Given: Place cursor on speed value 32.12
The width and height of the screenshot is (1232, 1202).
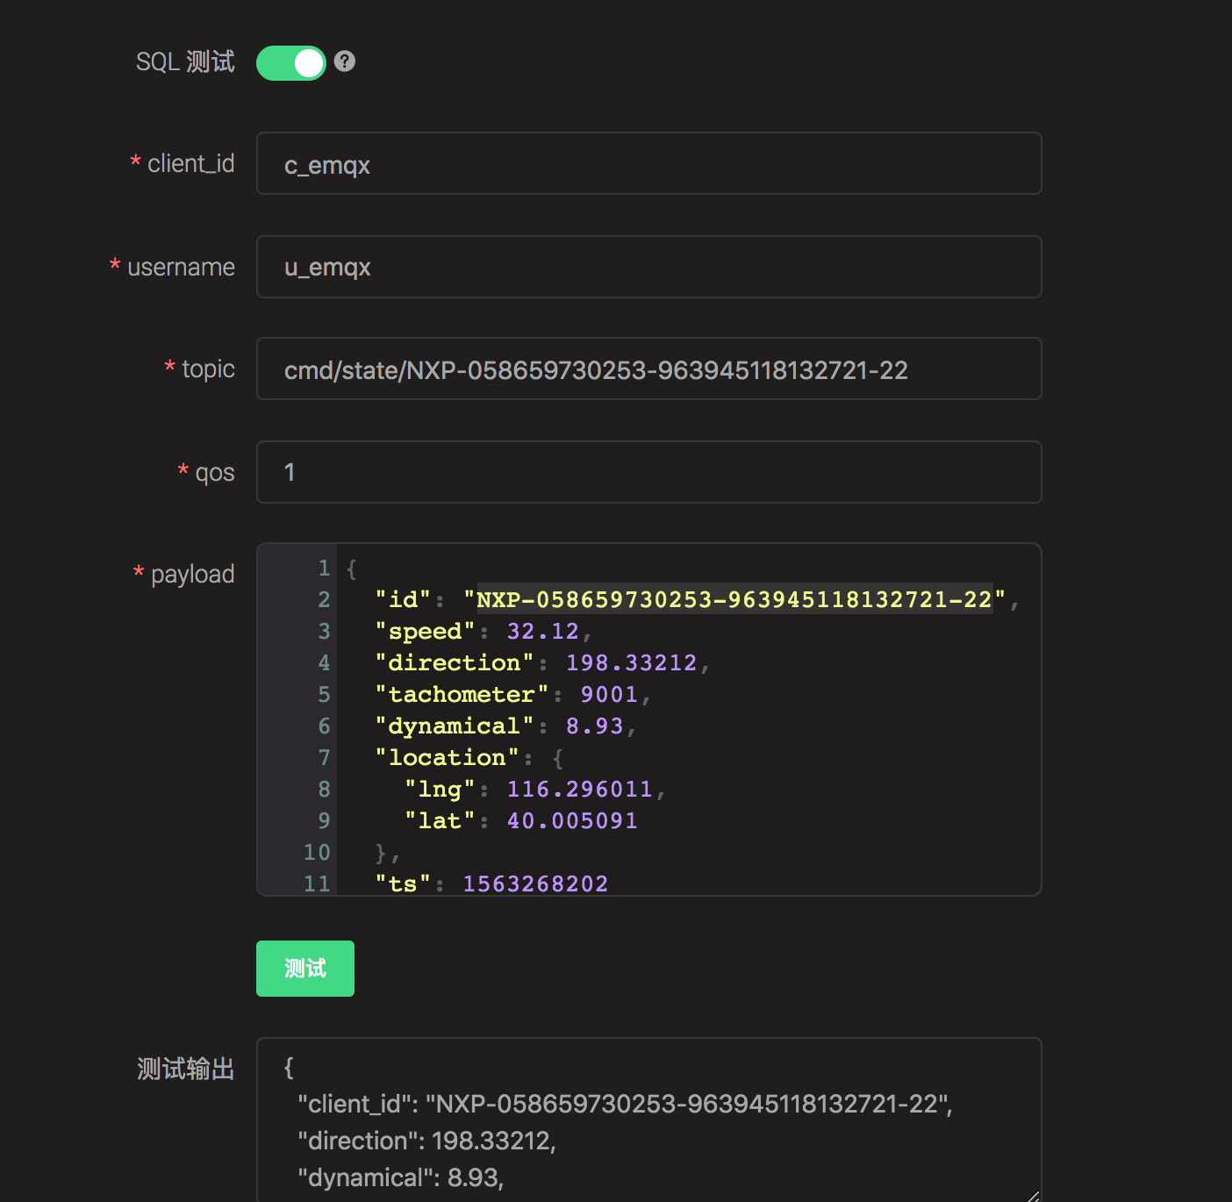Looking at the screenshot, I should 542,632.
